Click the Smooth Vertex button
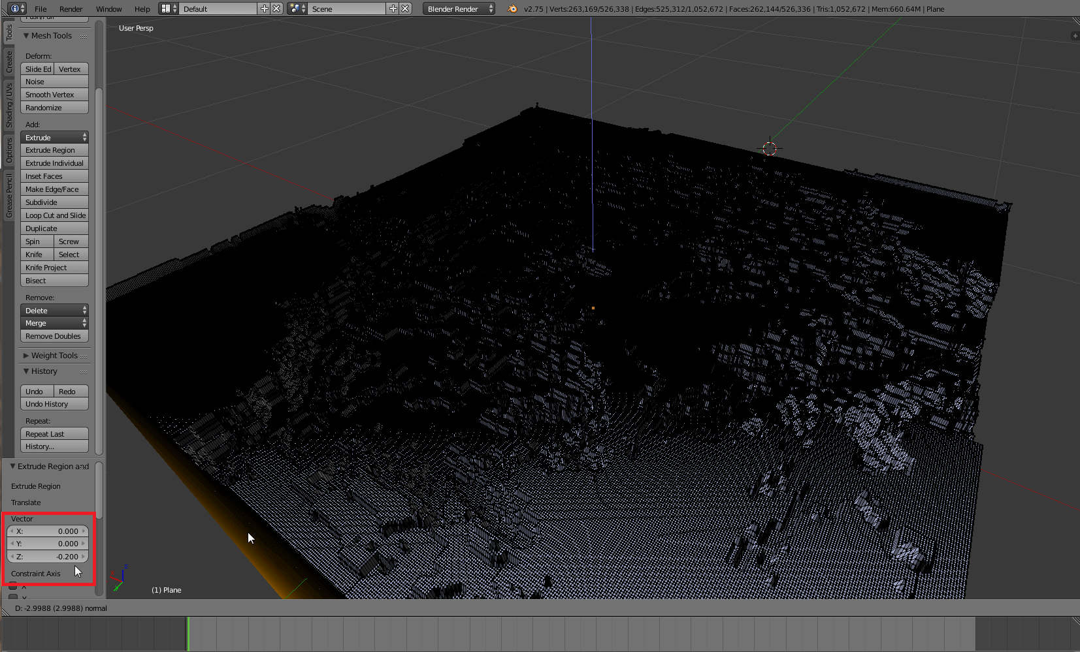This screenshot has width=1080, height=652. pyautogui.click(x=54, y=95)
